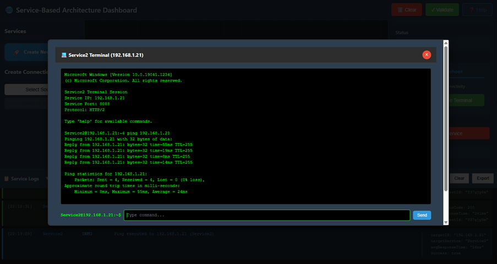497x264 pixels.
Task: Focus the 'Type command...' input field
Action: [267, 215]
